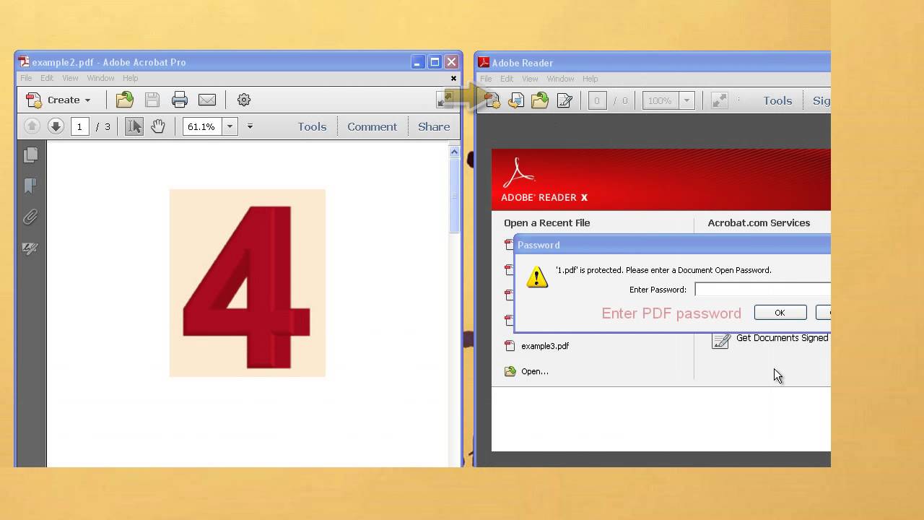Click the Adobe Reader title bar icon
924x520 pixels.
tap(484, 63)
